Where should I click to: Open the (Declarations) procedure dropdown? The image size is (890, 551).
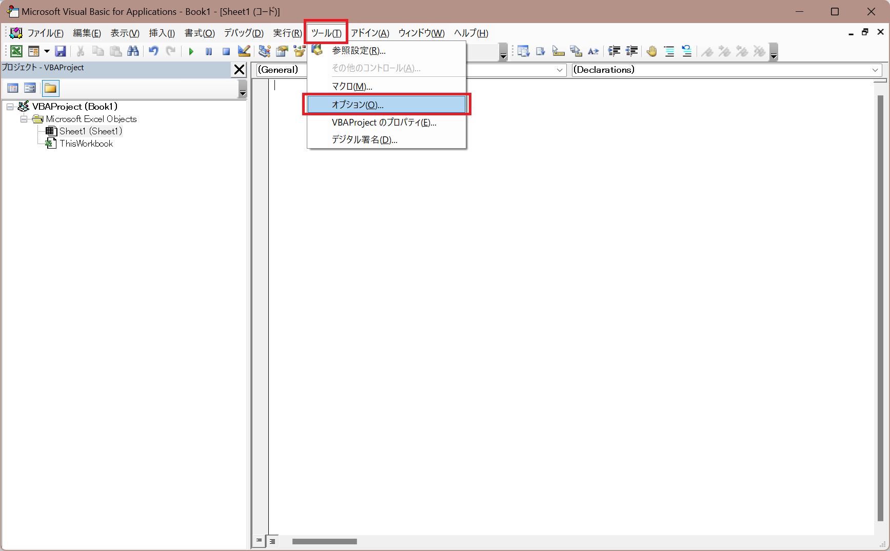pyautogui.click(x=875, y=70)
